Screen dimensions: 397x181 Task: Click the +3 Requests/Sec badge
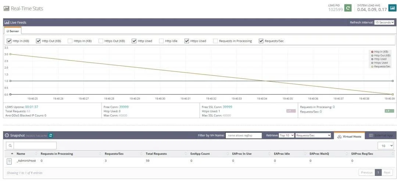pos(389,111)
